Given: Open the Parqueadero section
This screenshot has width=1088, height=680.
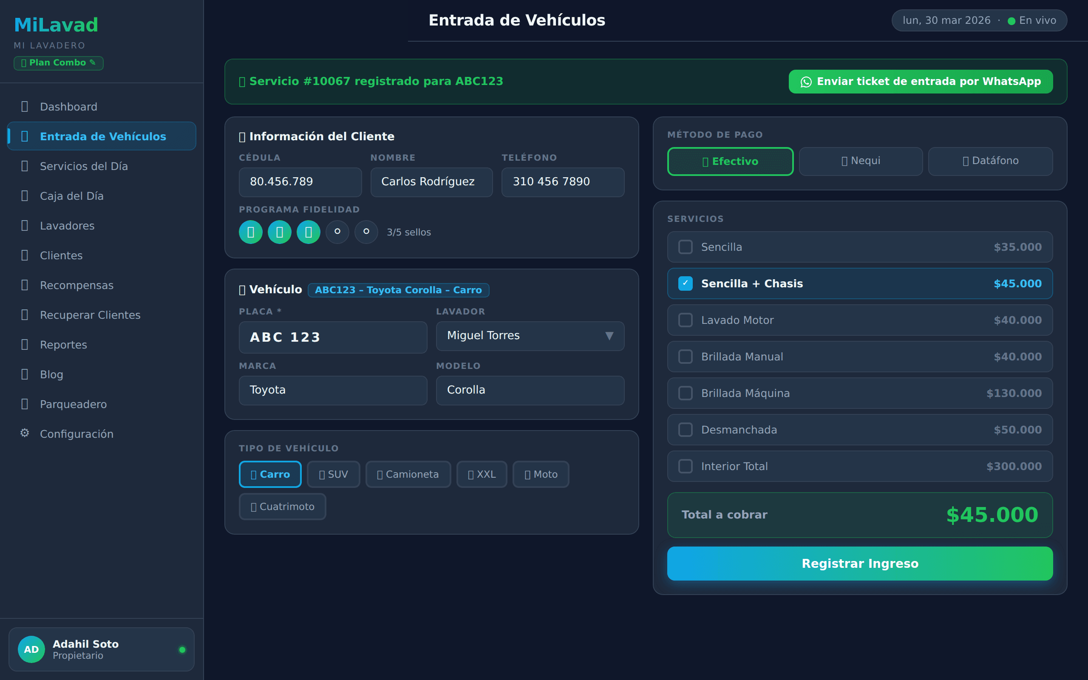Looking at the screenshot, I should (x=74, y=404).
